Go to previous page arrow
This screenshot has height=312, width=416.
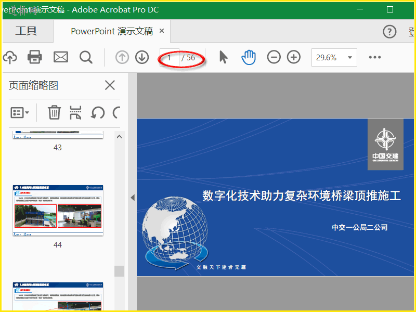[122, 57]
